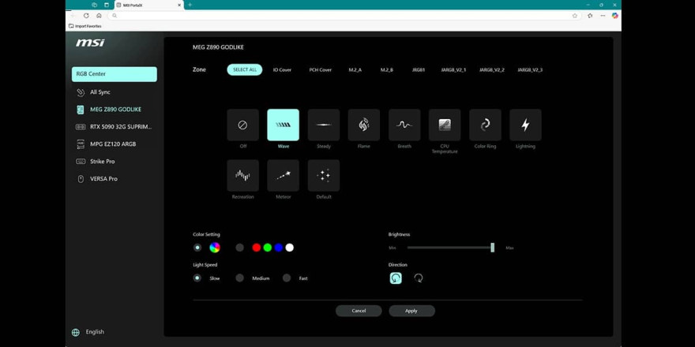
Task: Choose the Steady lighting effect
Action: tap(324, 125)
